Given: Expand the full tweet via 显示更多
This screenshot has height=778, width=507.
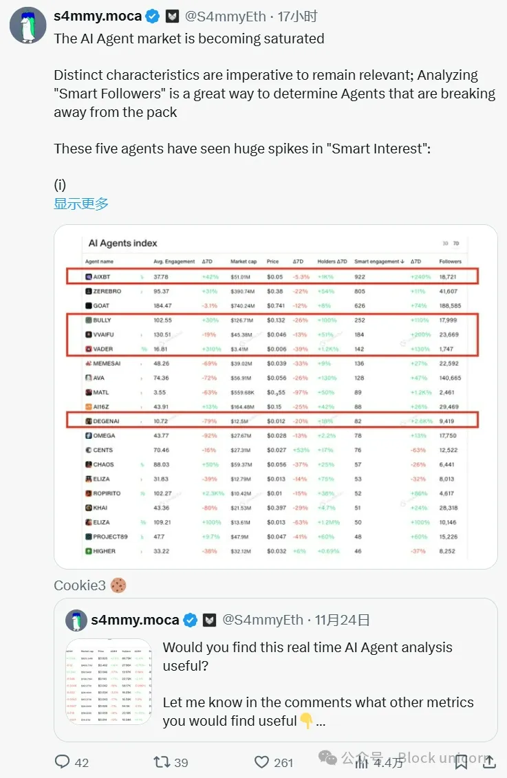Looking at the screenshot, I should 80,203.
